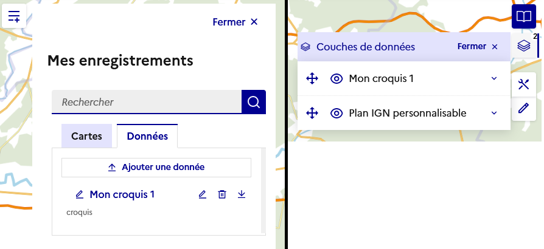Select the Données tab
This screenshot has width=544, height=249.
(147, 137)
